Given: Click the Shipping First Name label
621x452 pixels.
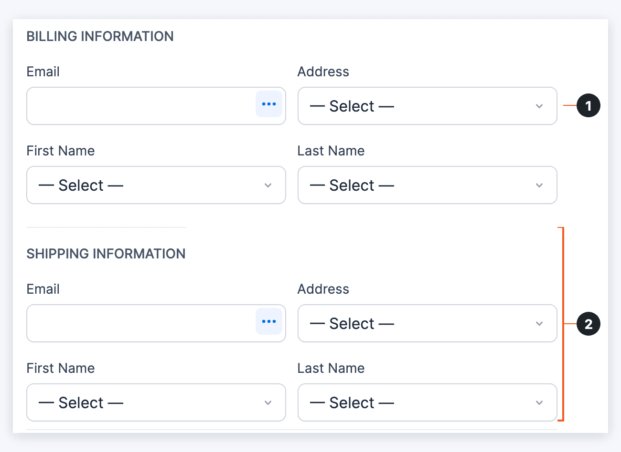Looking at the screenshot, I should click(61, 368).
